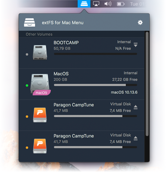Click orange status dot of first CampTune

(x=27, y=117)
